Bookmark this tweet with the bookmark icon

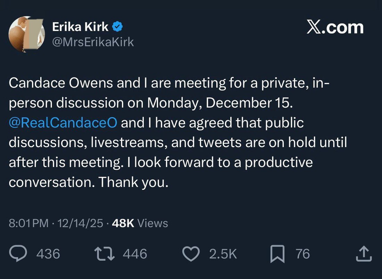(x=277, y=254)
